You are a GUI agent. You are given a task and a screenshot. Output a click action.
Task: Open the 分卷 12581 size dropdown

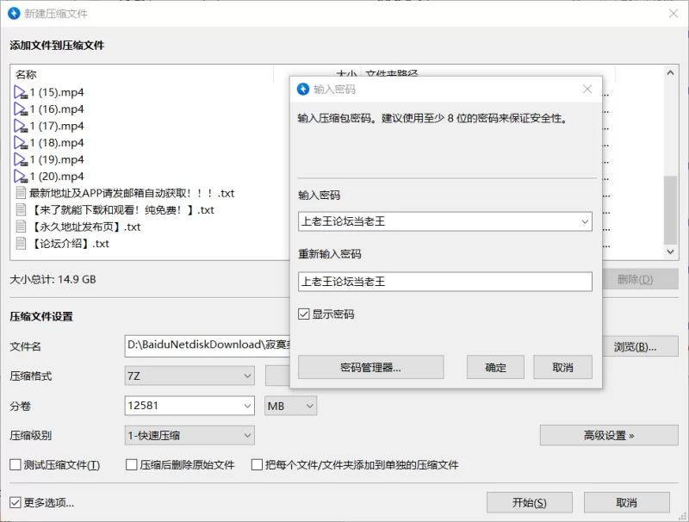(247, 406)
